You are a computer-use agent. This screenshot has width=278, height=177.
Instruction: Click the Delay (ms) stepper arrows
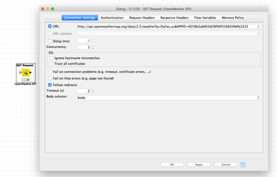(93, 41)
